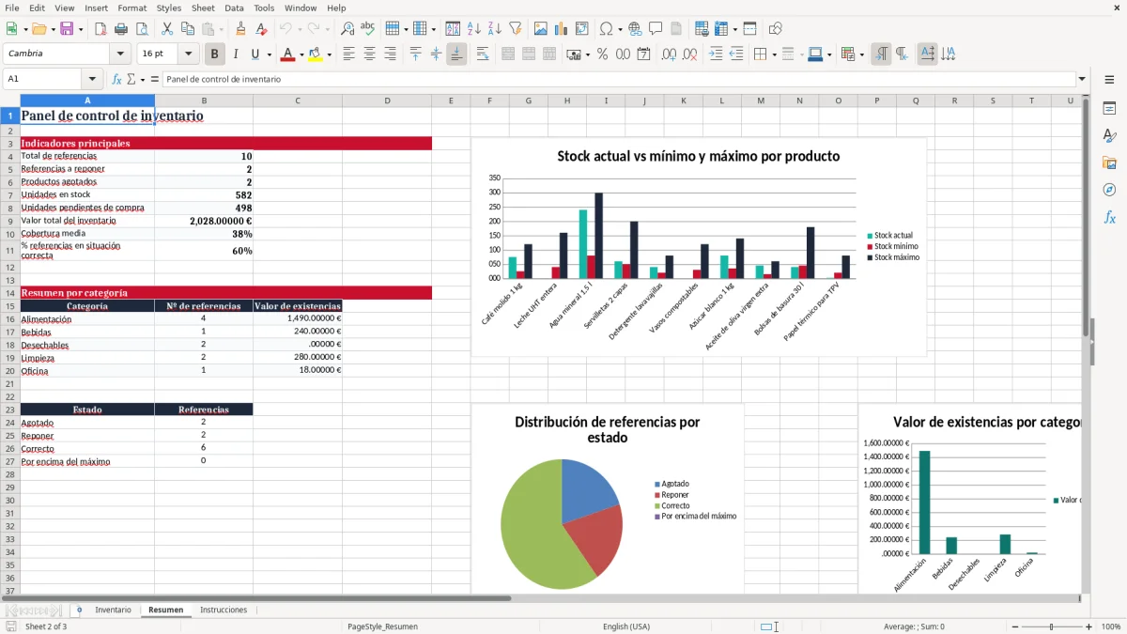
Task: Open the Sheet menu
Action: [x=203, y=8]
